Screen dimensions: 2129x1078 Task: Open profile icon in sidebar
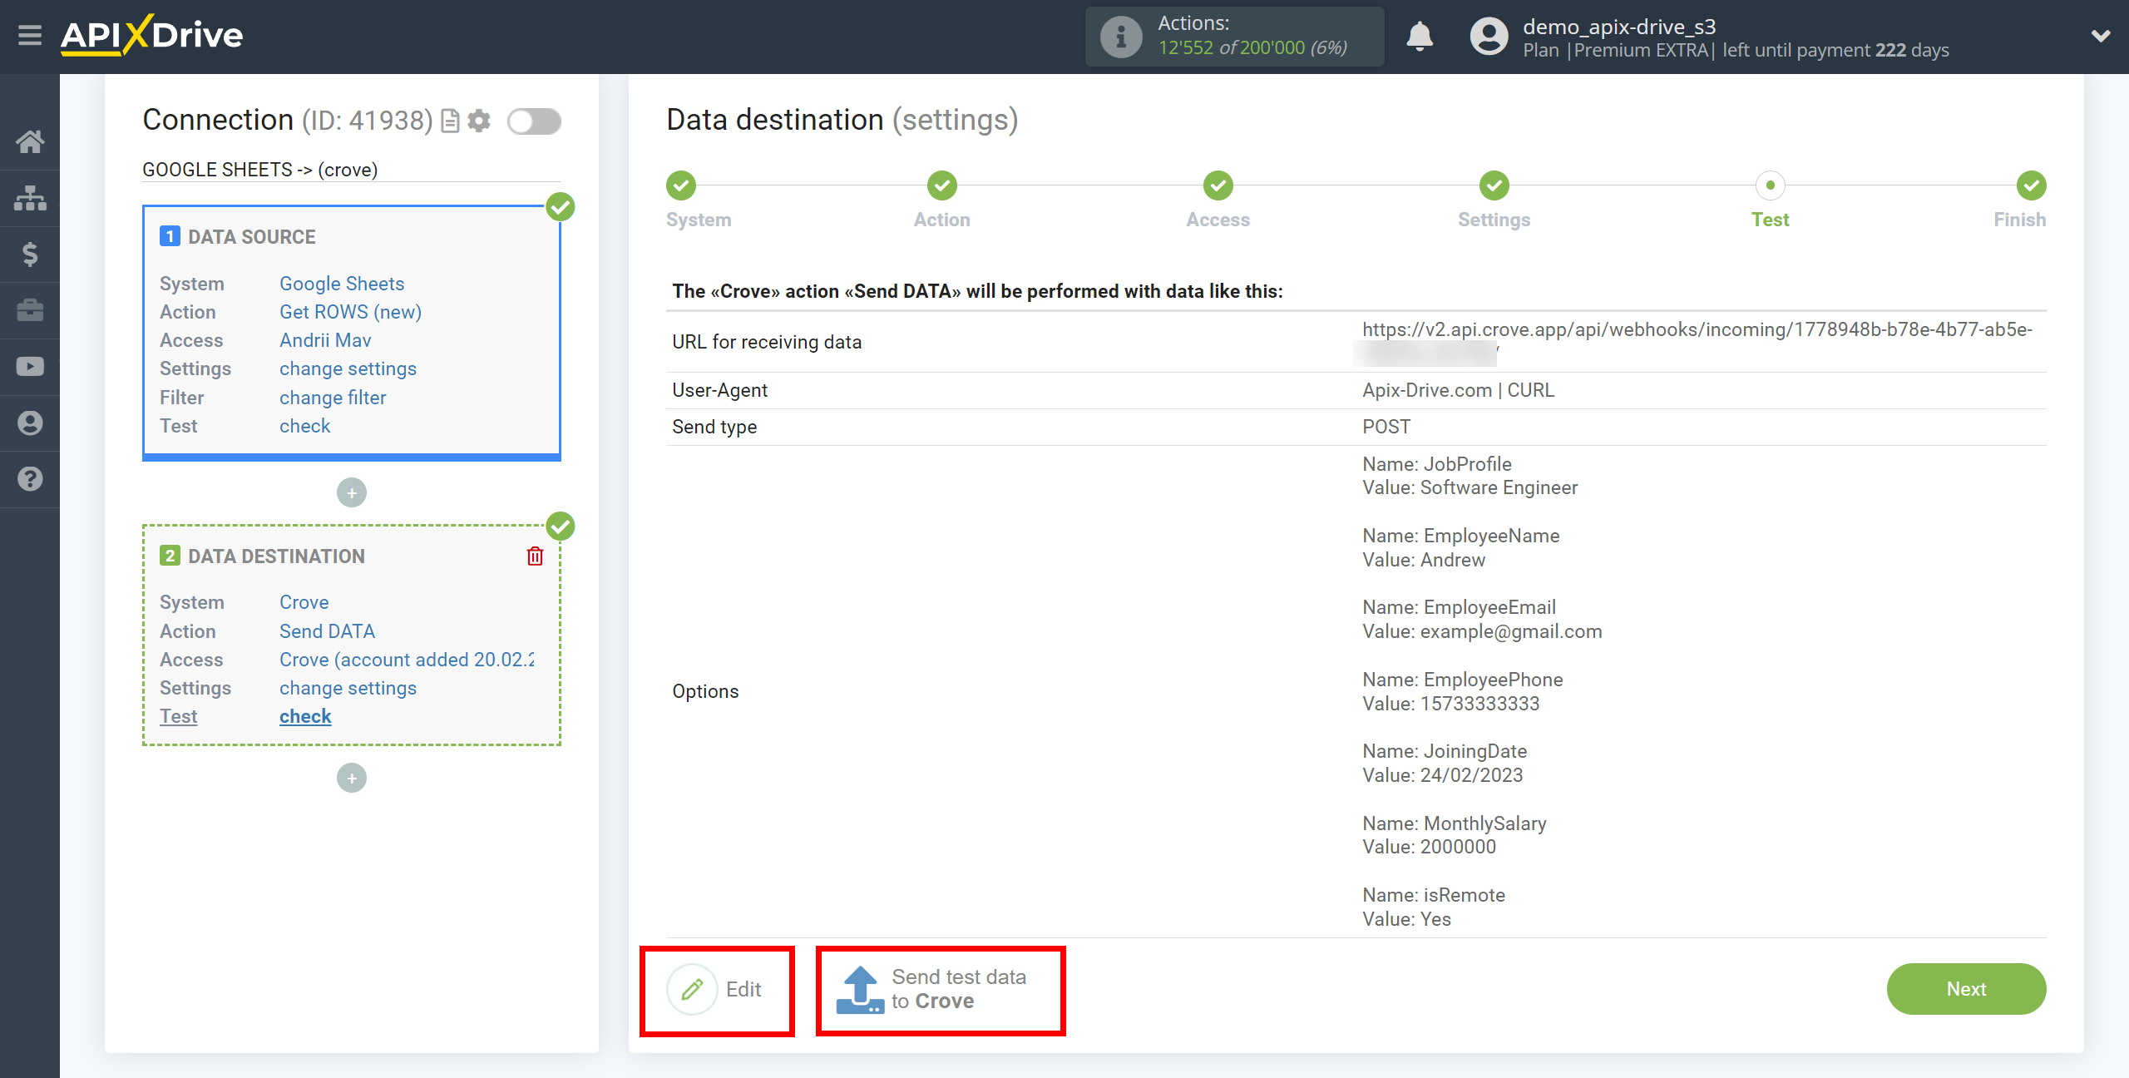(30, 423)
